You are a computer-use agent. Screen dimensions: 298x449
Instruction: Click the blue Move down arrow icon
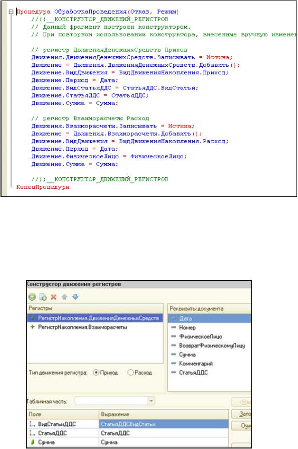(x=75, y=297)
